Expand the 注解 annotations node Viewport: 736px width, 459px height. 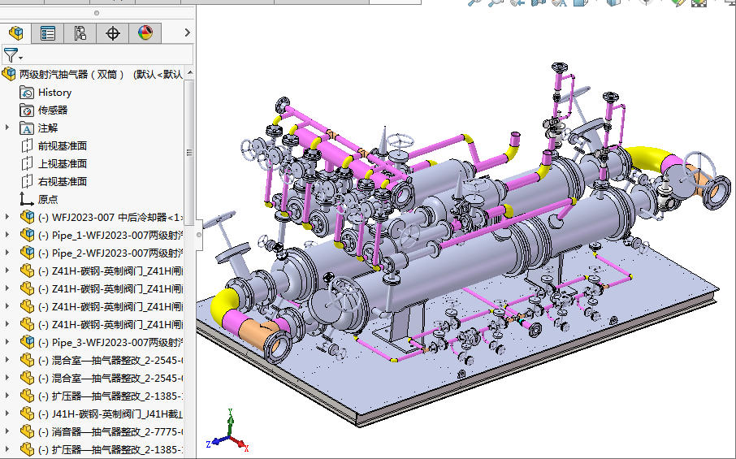click(7, 128)
